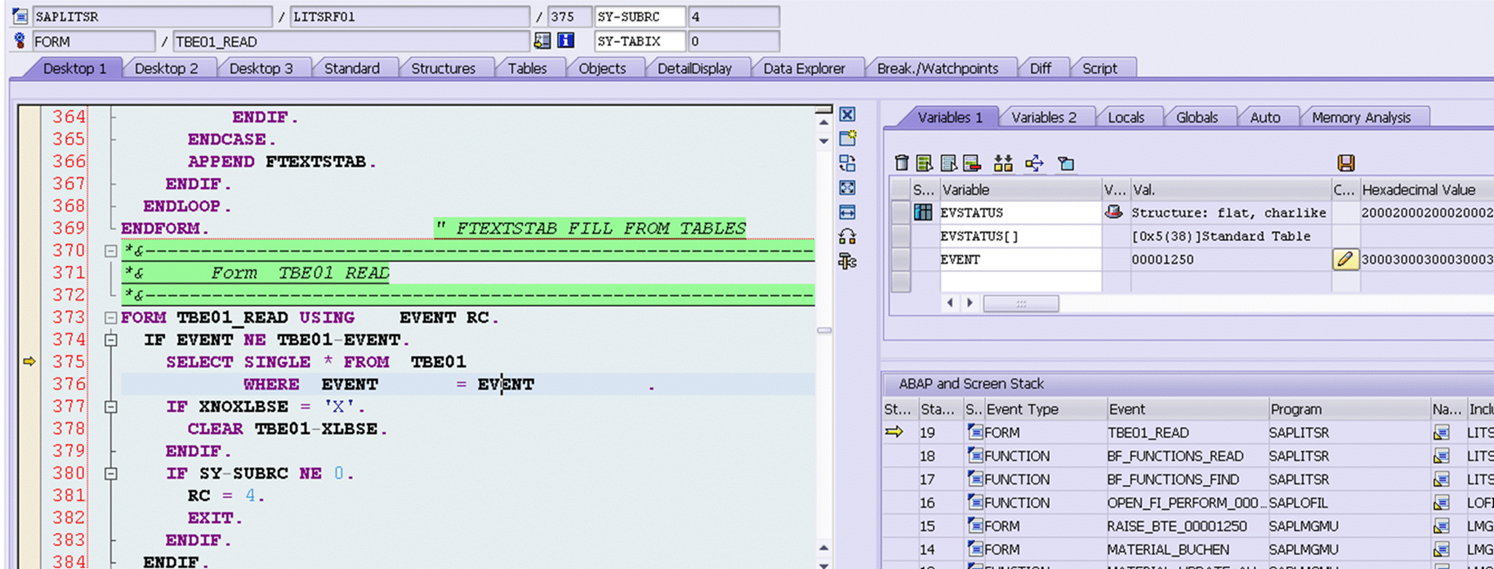Click the New Tool icon
The image size is (1494, 569).
(x=847, y=138)
